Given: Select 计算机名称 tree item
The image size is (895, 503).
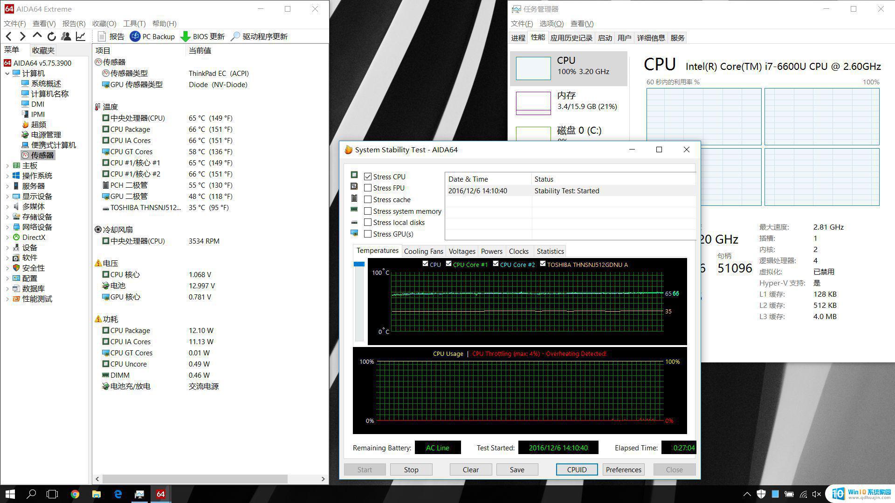Looking at the screenshot, I should pos(45,94).
